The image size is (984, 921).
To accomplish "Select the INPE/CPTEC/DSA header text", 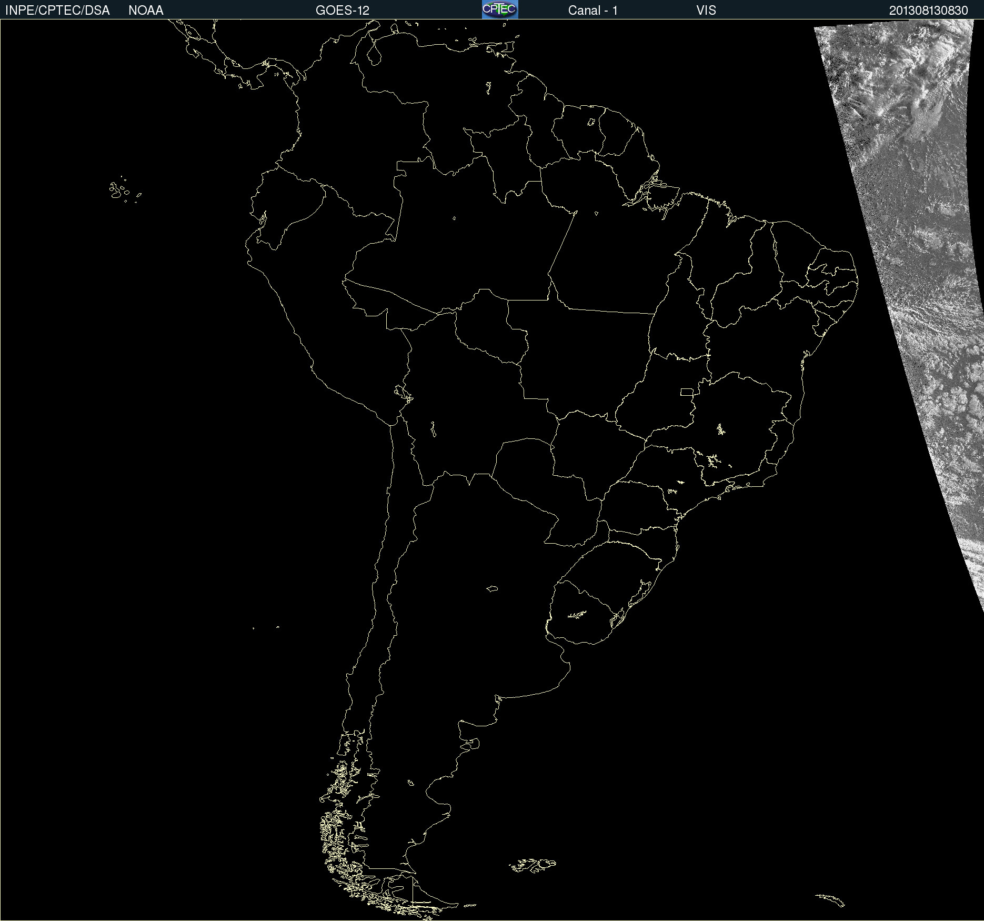I will click(x=57, y=11).
